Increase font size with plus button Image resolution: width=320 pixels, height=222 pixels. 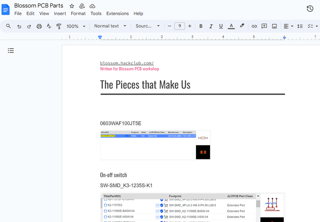pos(190,26)
